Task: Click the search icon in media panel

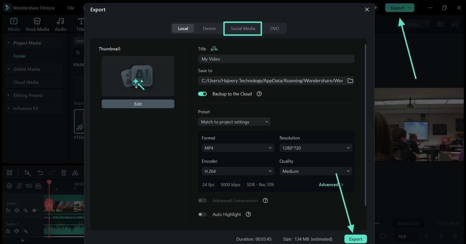Action: [78, 53]
